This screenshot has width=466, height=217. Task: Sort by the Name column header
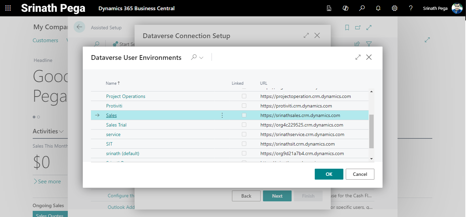(x=111, y=83)
